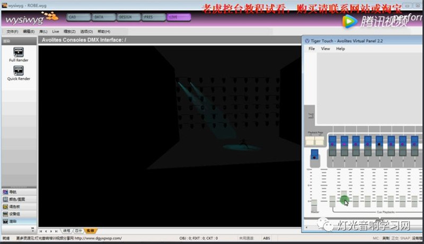Click the Tiger Touch panel title bar
424x244 pixels.
tap(363, 41)
